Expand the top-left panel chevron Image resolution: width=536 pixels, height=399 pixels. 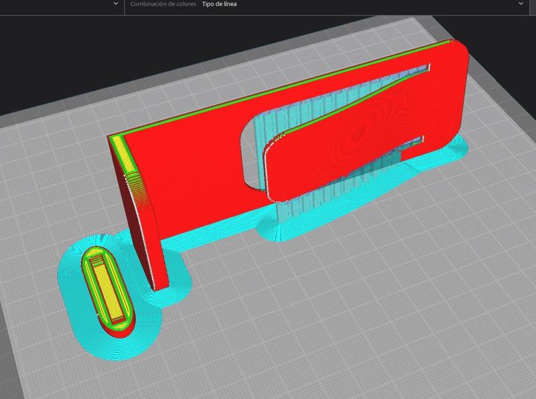point(115,4)
